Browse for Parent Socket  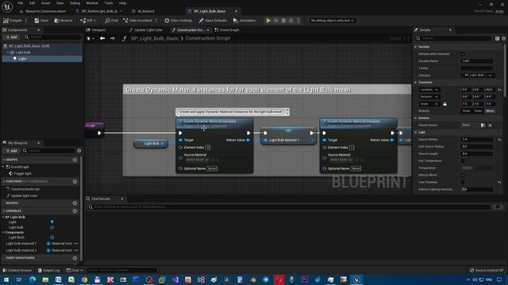483,125
